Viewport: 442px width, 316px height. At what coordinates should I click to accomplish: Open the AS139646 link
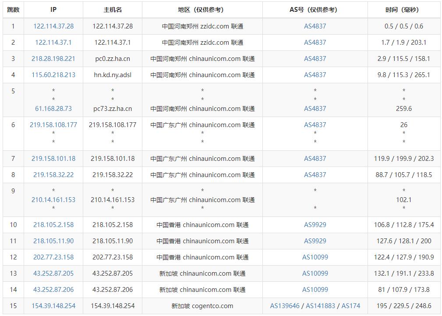285,306
